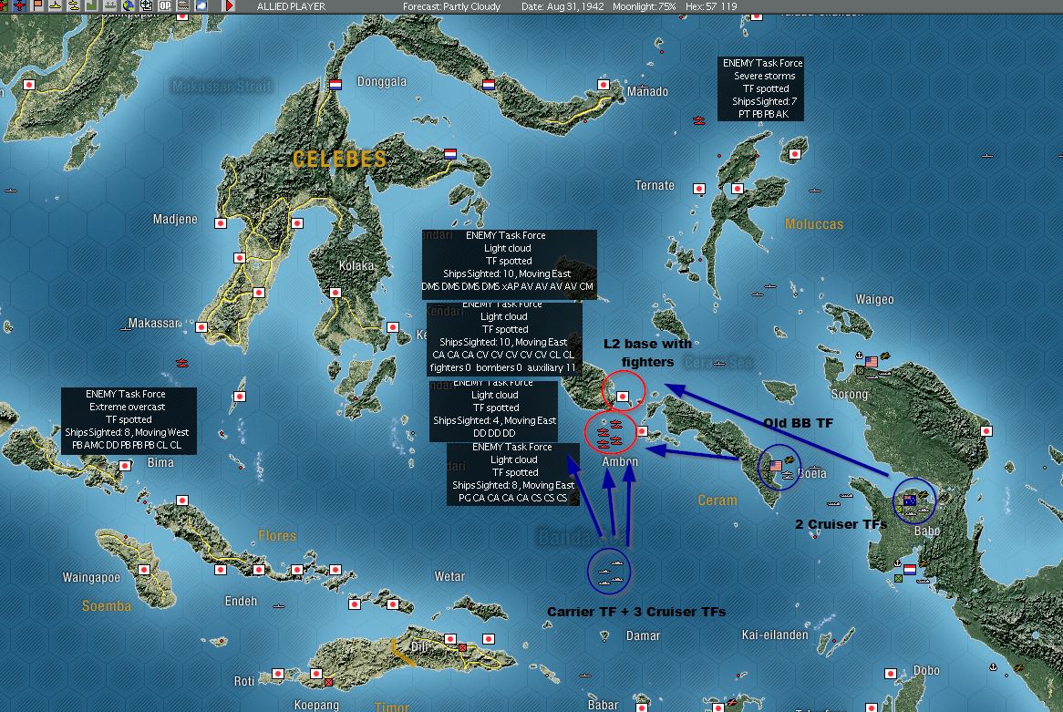The width and height of the screenshot is (1063, 712).
Task: Click the Date: Aug 31, 1942 status text
Action: point(562,6)
